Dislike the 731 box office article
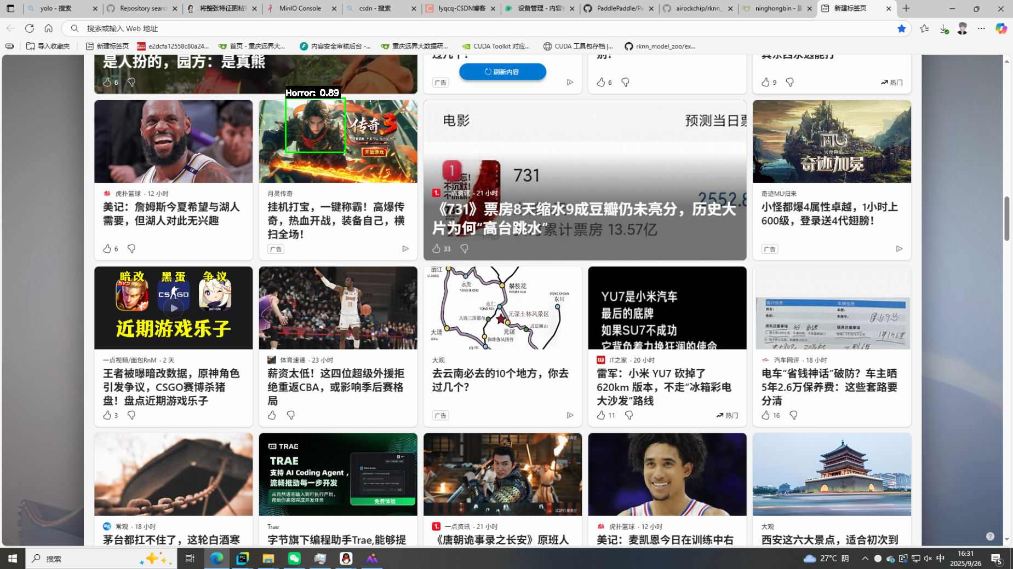This screenshot has height=569, width=1013. coord(464,248)
